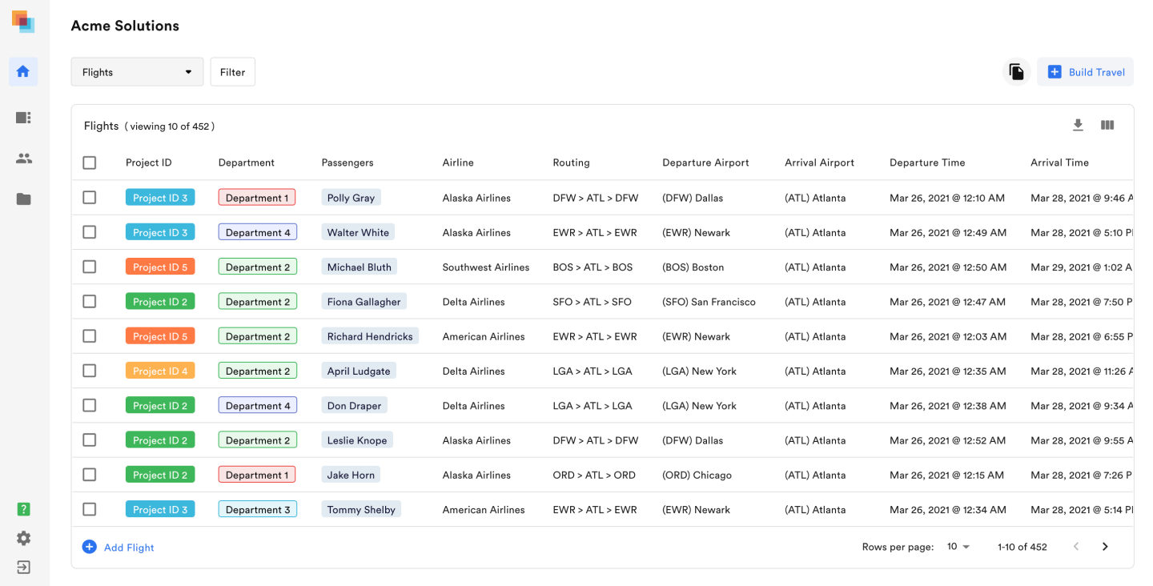The width and height of the screenshot is (1153, 586).
Task: Click the 1-10 of 452 pagination text
Action: click(1022, 548)
